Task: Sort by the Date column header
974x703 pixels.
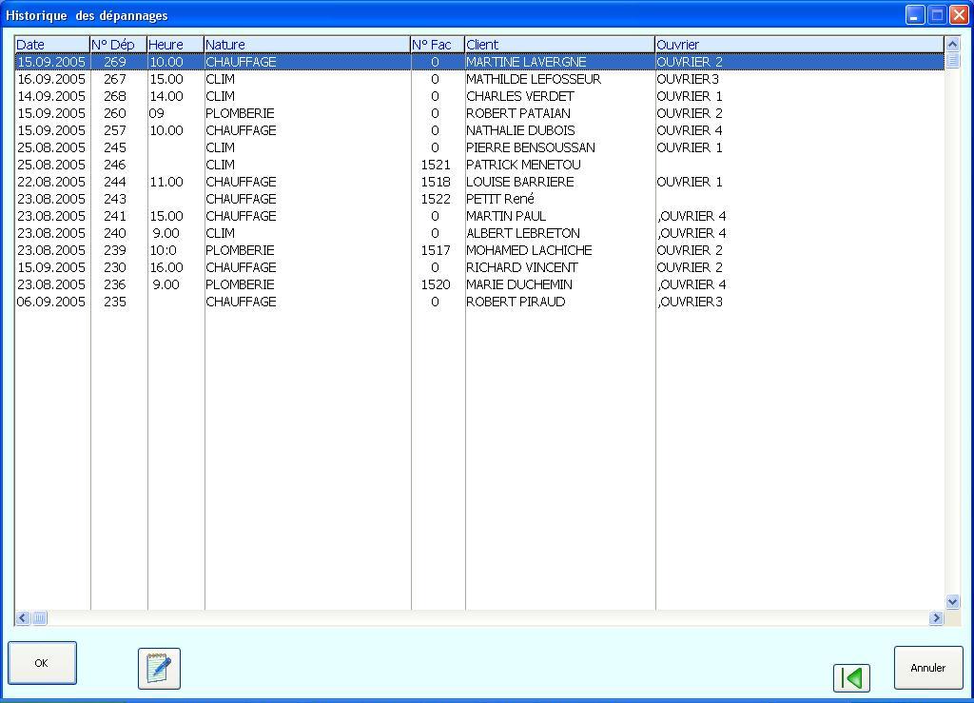Action: click(51, 45)
